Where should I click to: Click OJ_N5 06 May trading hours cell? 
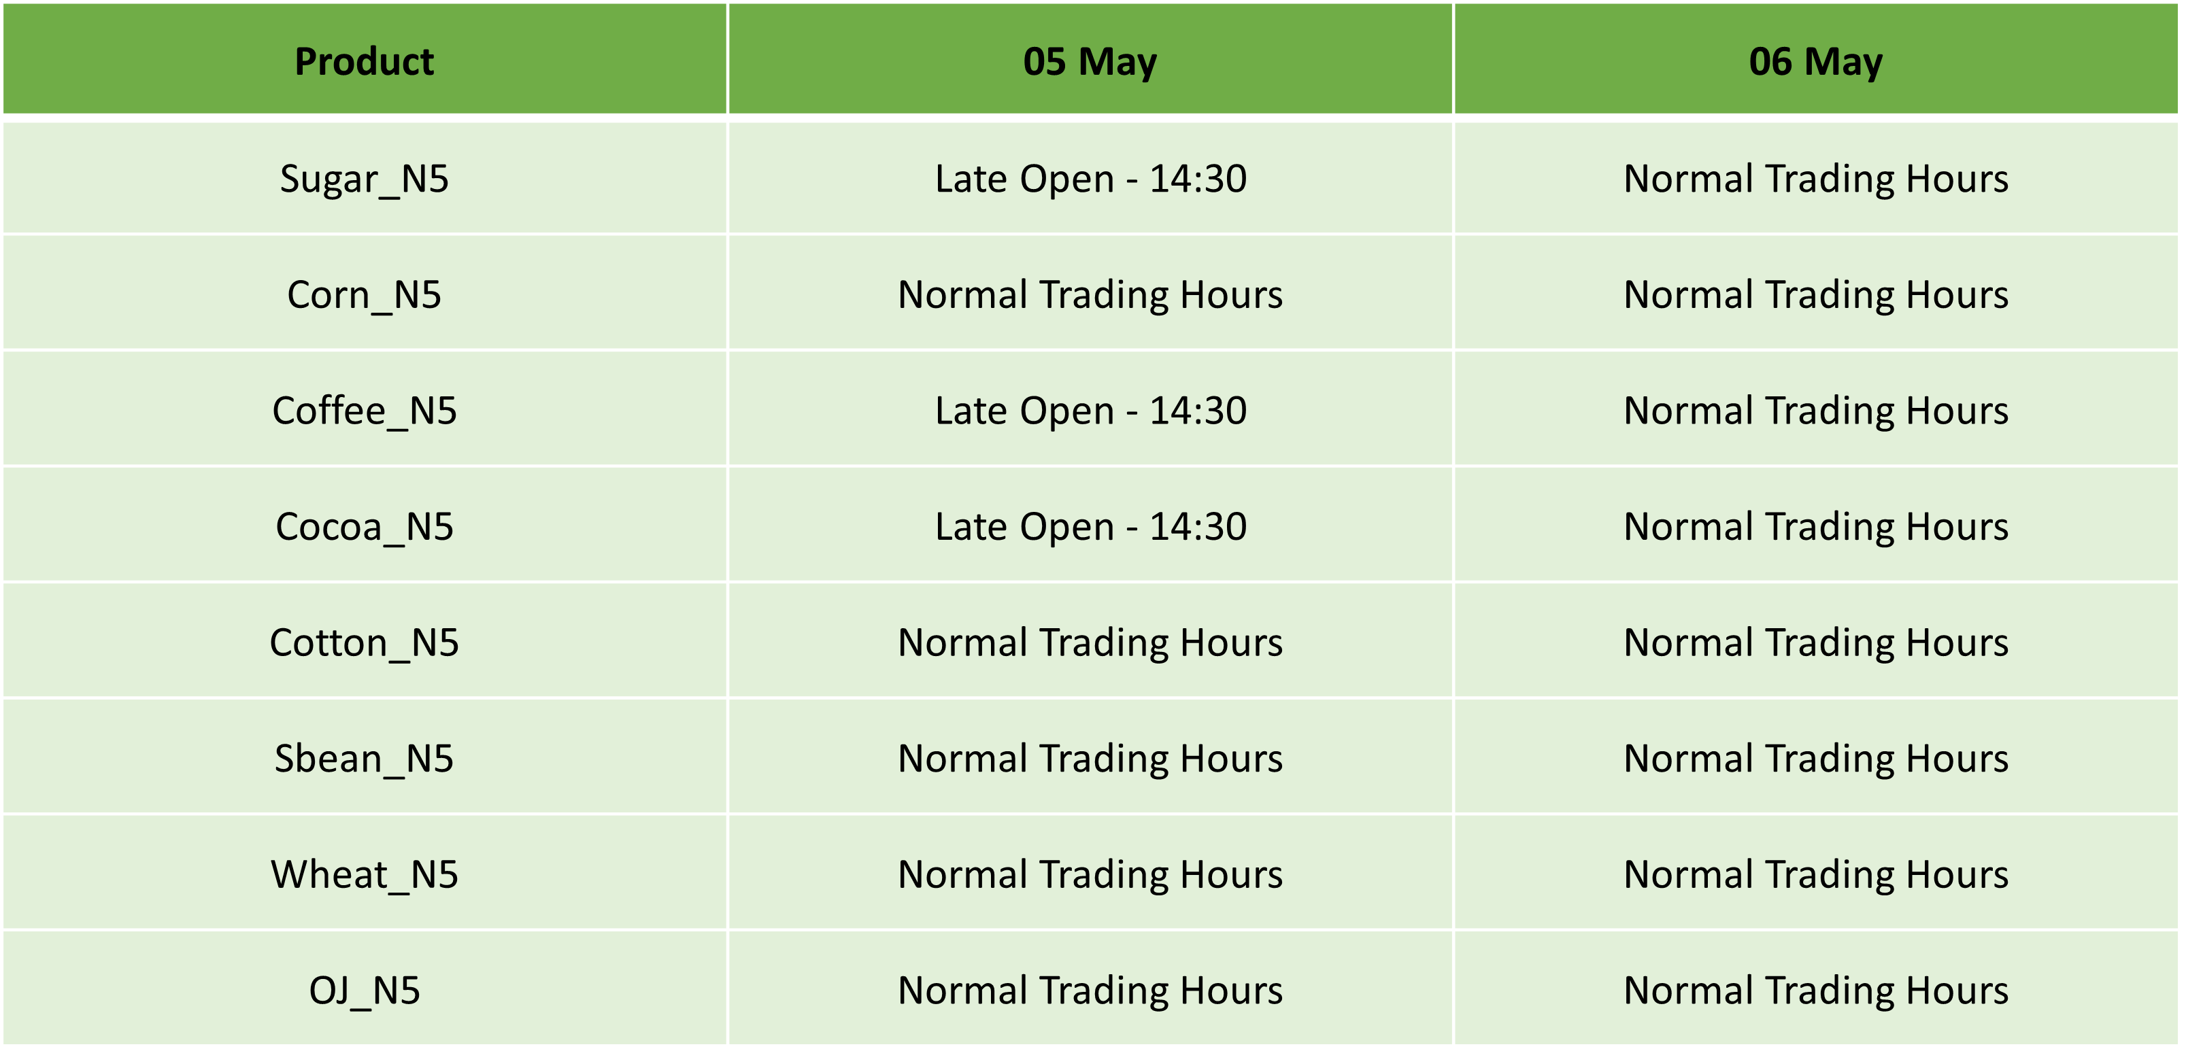(1816, 990)
